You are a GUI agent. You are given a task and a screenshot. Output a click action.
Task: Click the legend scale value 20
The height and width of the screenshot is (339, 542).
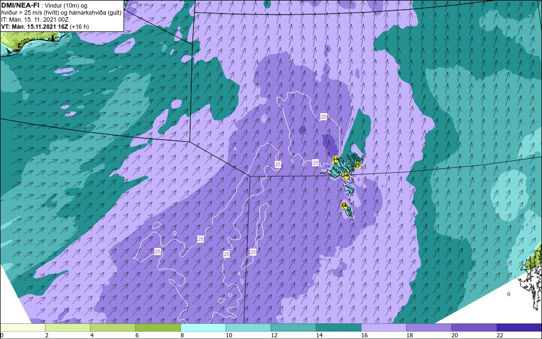tap(455, 335)
